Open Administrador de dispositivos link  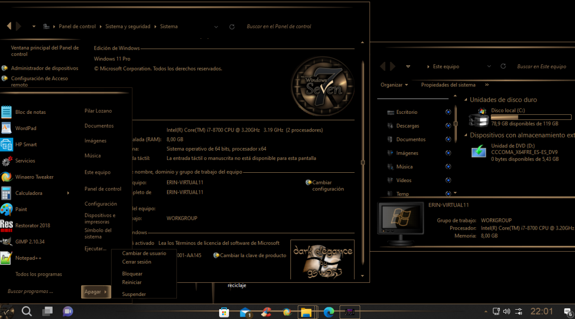click(44, 69)
